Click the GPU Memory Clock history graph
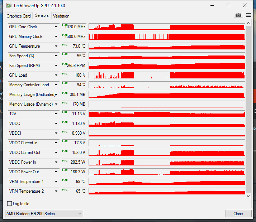 coord(167,37)
